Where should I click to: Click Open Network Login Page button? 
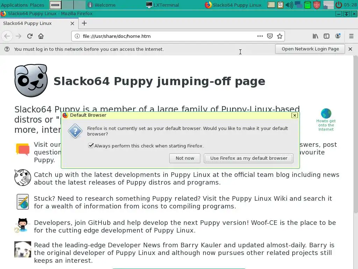[310, 49]
